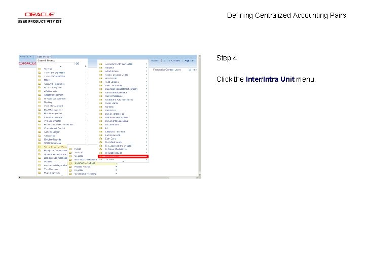Click the Codes and Auto Numbering folder icon
This screenshot has height=274, width=365.
click(x=101, y=99)
